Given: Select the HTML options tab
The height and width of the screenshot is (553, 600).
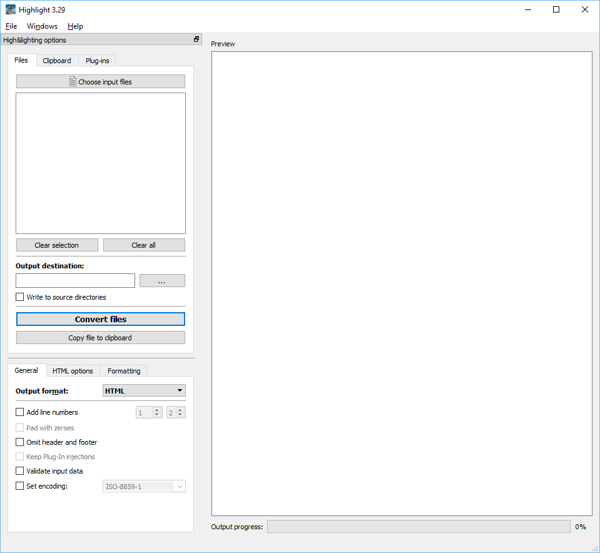Looking at the screenshot, I should tap(73, 371).
